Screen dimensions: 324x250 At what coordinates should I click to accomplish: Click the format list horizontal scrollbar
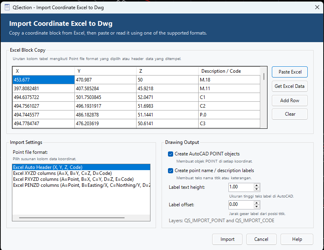[x=72, y=218]
